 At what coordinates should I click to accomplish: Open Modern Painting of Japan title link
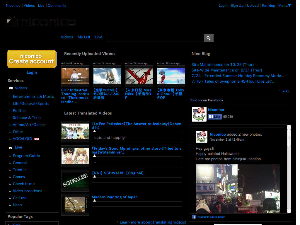[x=115, y=197]
